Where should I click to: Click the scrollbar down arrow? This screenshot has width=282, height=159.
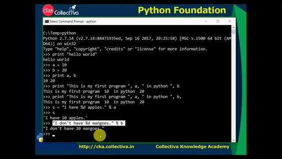click(234, 140)
